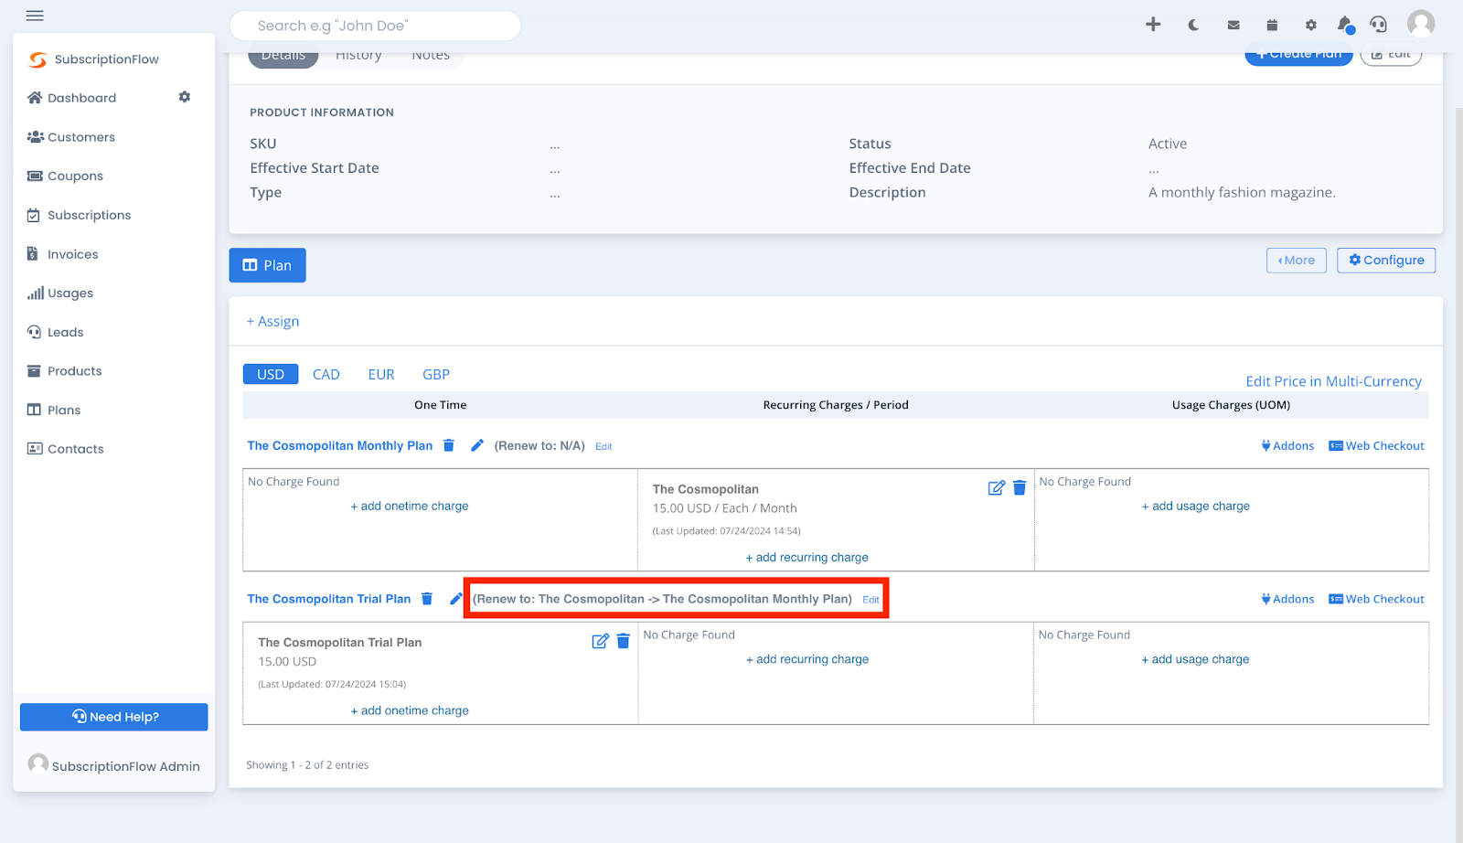Open the calendar icon in top bar

pos(1272,26)
